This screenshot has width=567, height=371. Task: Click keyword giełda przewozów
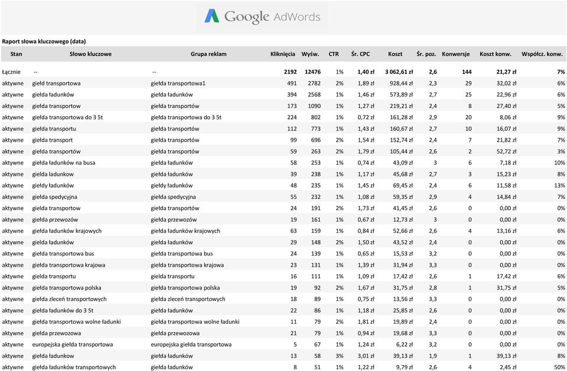(x=55, y=219)
